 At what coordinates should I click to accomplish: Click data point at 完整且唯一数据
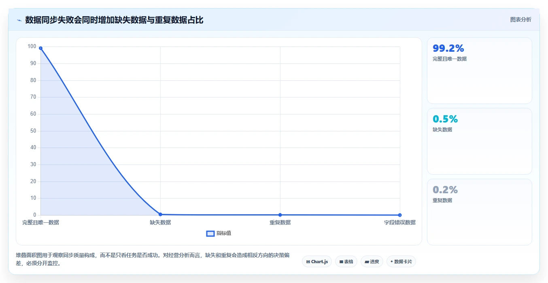tap(40, 48)
